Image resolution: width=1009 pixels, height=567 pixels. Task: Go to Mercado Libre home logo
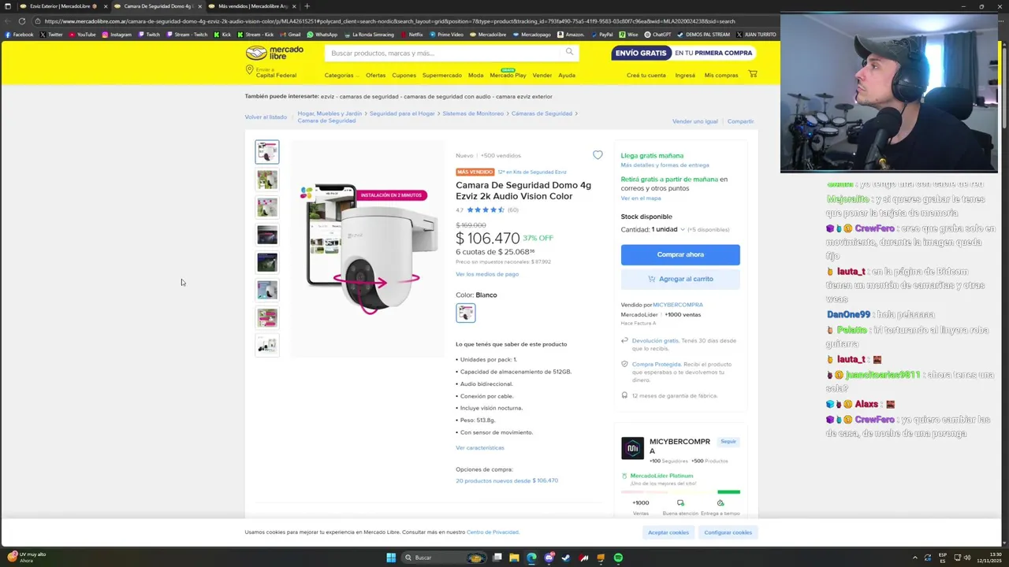point(274,53)
